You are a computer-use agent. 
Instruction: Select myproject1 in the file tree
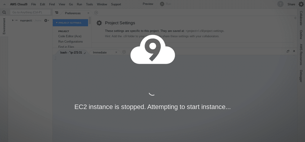pyautogui.click(x=26, y=21)
